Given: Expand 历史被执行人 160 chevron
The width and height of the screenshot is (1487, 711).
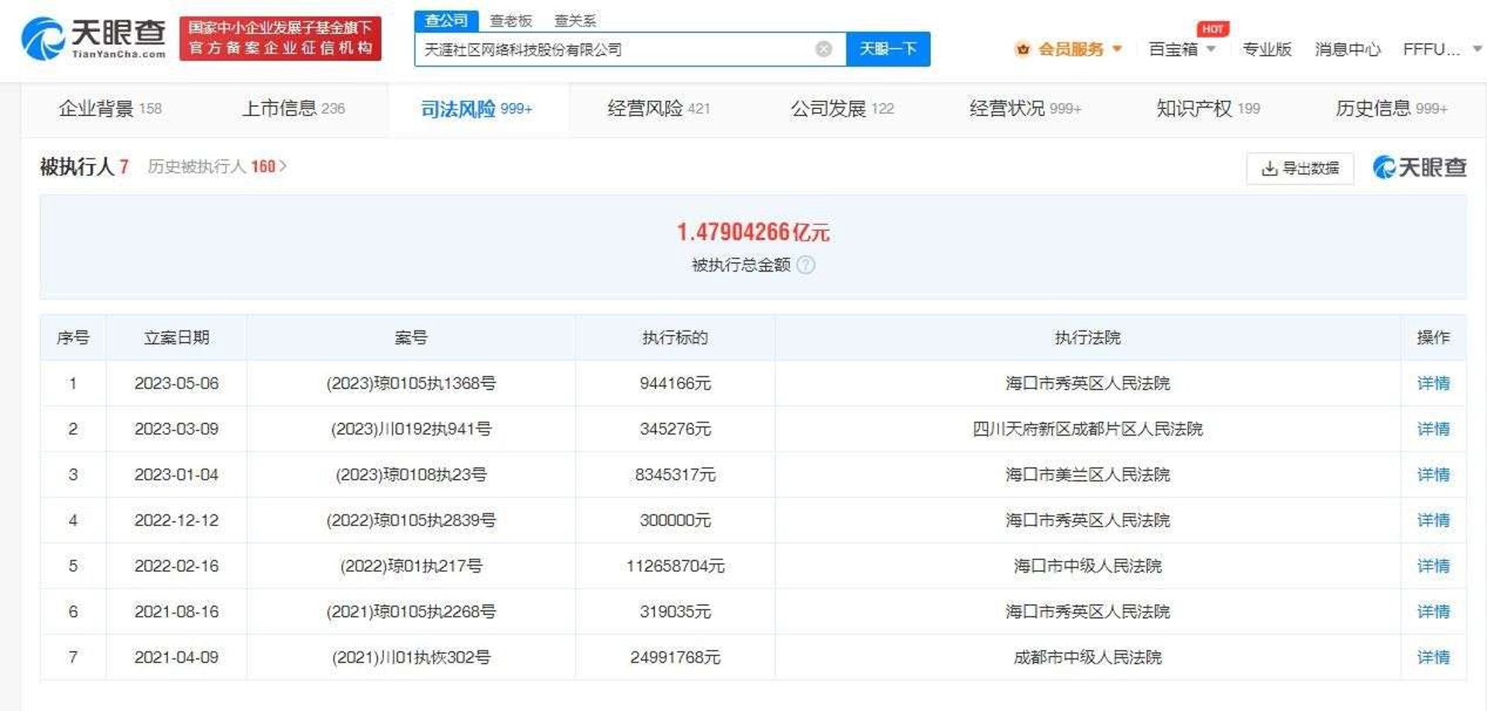Looking at the screenshot, I should point(283,166).
